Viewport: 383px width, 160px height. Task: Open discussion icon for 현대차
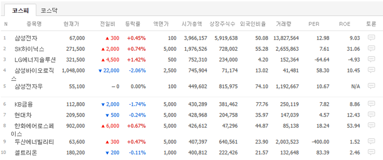tap(371, 115)
